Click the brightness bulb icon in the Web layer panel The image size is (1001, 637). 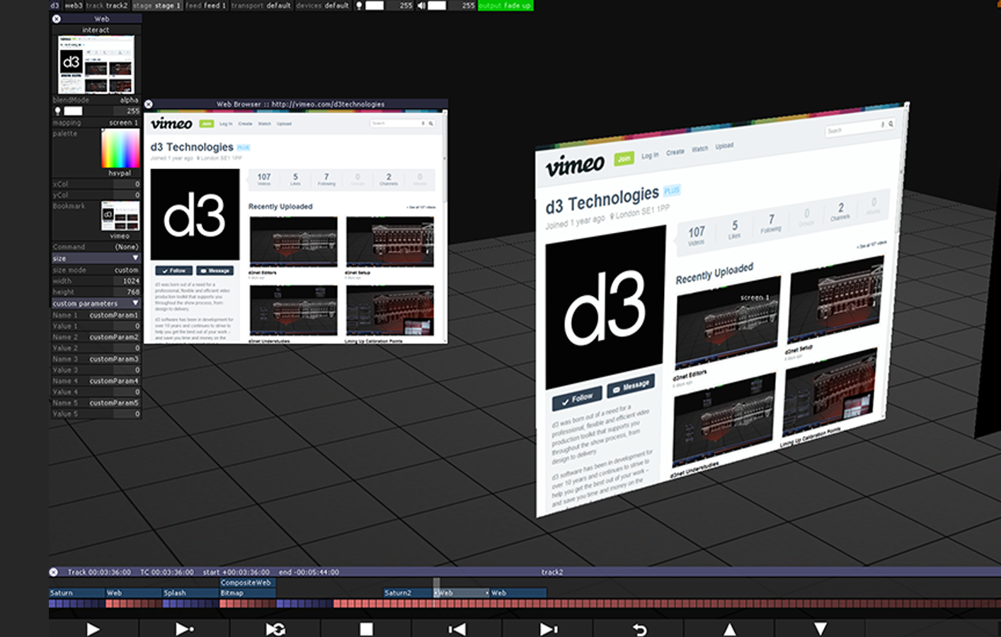(x=58, y=111)
